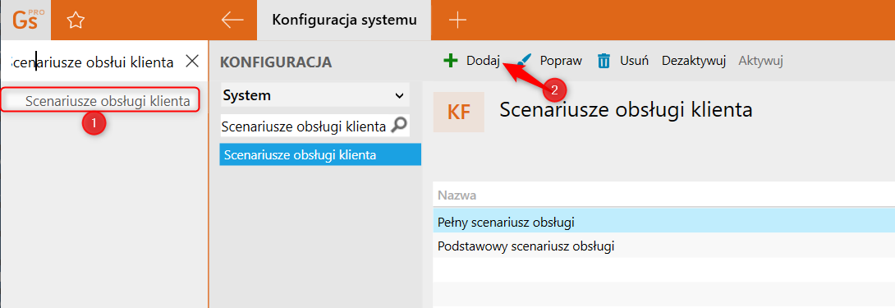895x308 pixels.
Task: Expand the System dropdown
Action: click(315, 94)
